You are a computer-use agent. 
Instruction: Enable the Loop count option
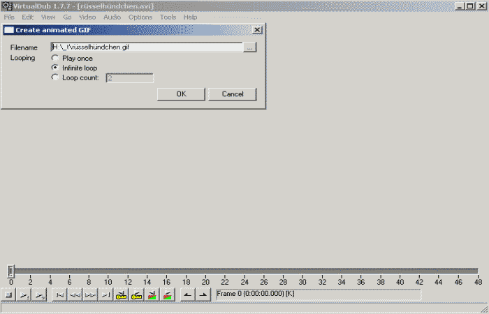[x=55, y=78]
